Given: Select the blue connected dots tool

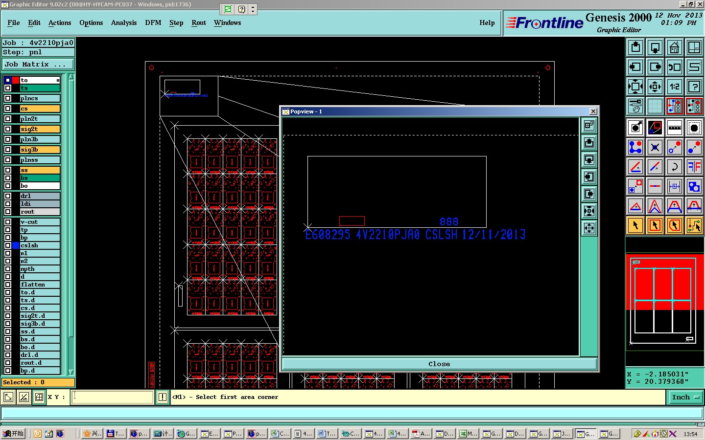Looking at the screenshot, I should (x=635, y=147).
